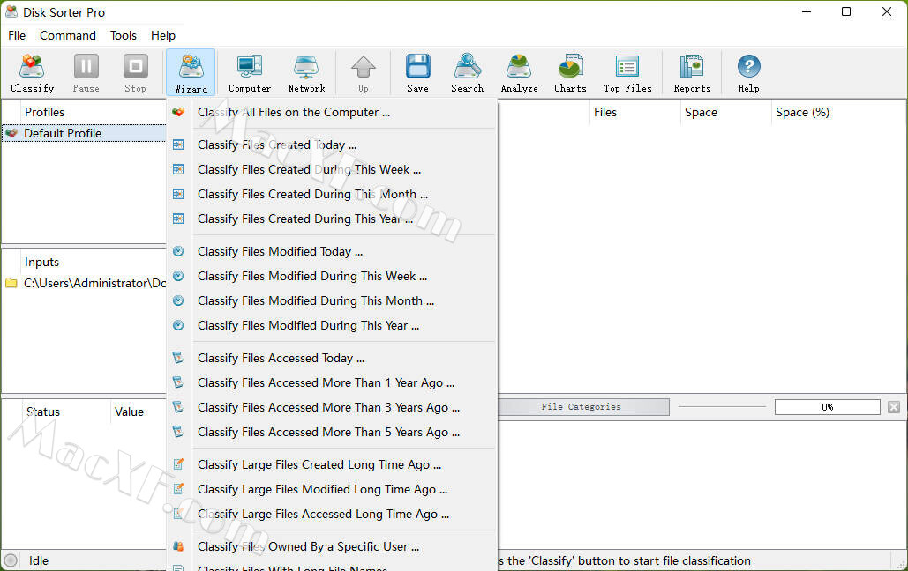
Task: Select Classify Files Created During This Week
Action: 309,169
